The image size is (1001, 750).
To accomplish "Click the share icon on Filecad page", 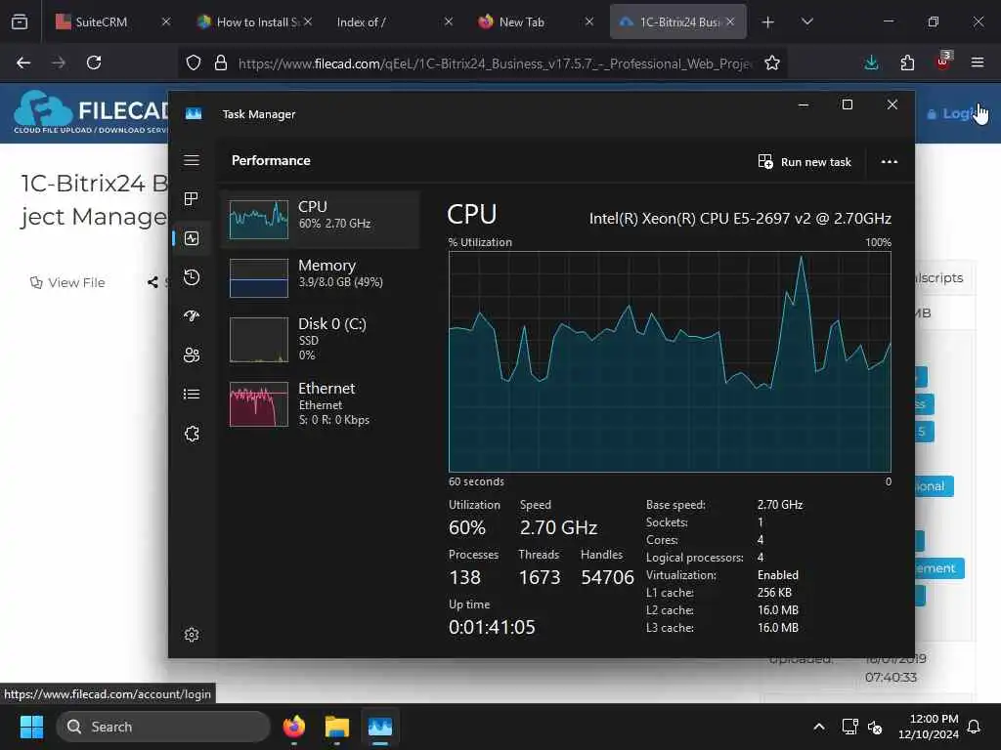I will point(152,282).
